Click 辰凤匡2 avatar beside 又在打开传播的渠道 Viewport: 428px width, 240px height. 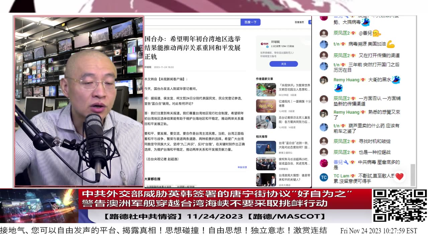[x=324, y=55]
